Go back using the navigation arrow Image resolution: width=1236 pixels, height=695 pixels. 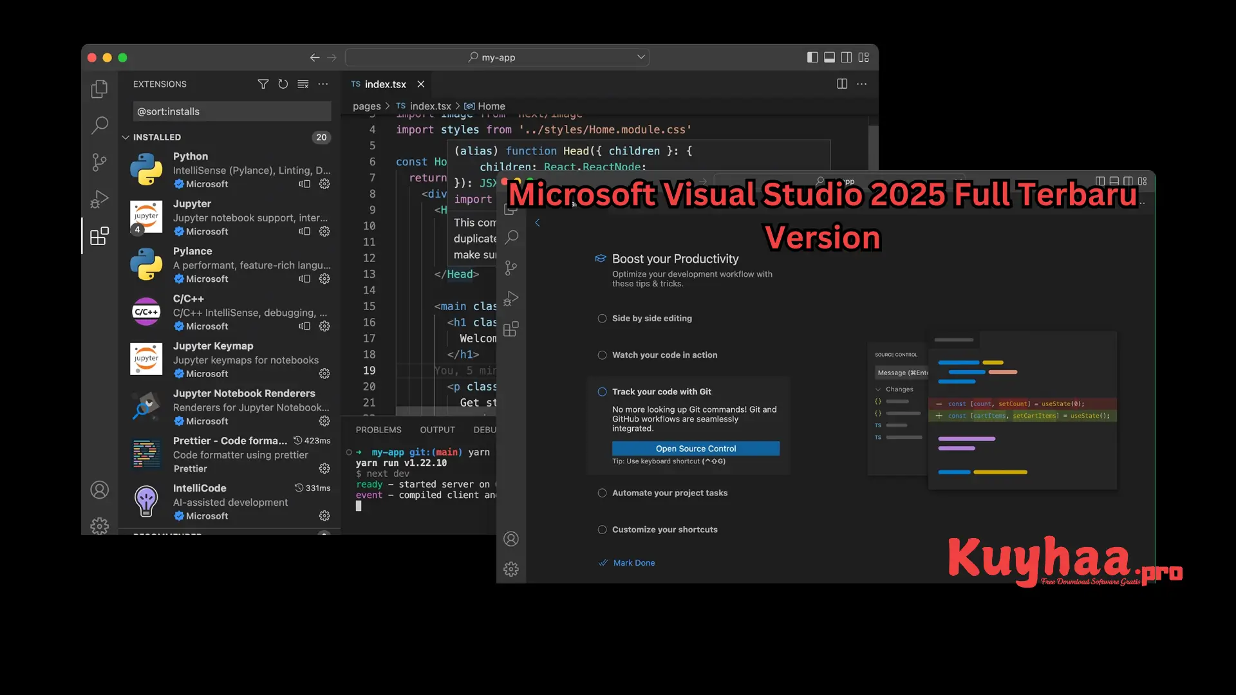[315, 57]
